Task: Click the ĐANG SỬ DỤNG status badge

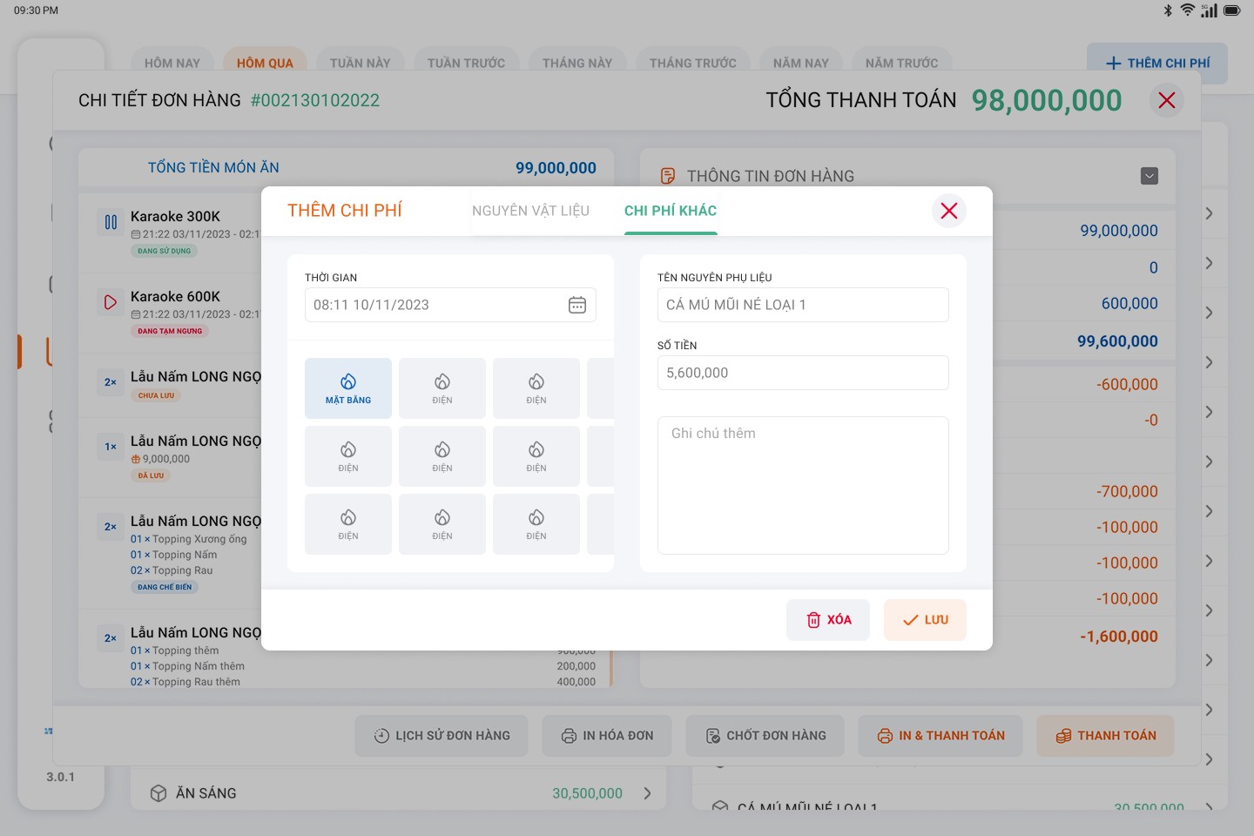Action: (164, 251)
